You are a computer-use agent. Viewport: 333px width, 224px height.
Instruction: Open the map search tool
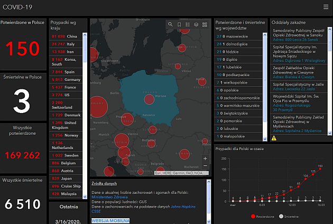170,24
